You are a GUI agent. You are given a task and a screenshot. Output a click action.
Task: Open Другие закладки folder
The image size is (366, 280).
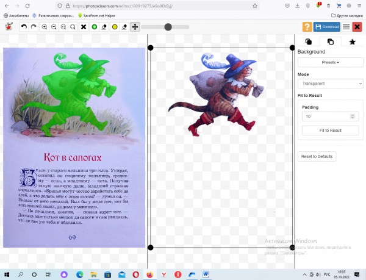pos(347,16)
